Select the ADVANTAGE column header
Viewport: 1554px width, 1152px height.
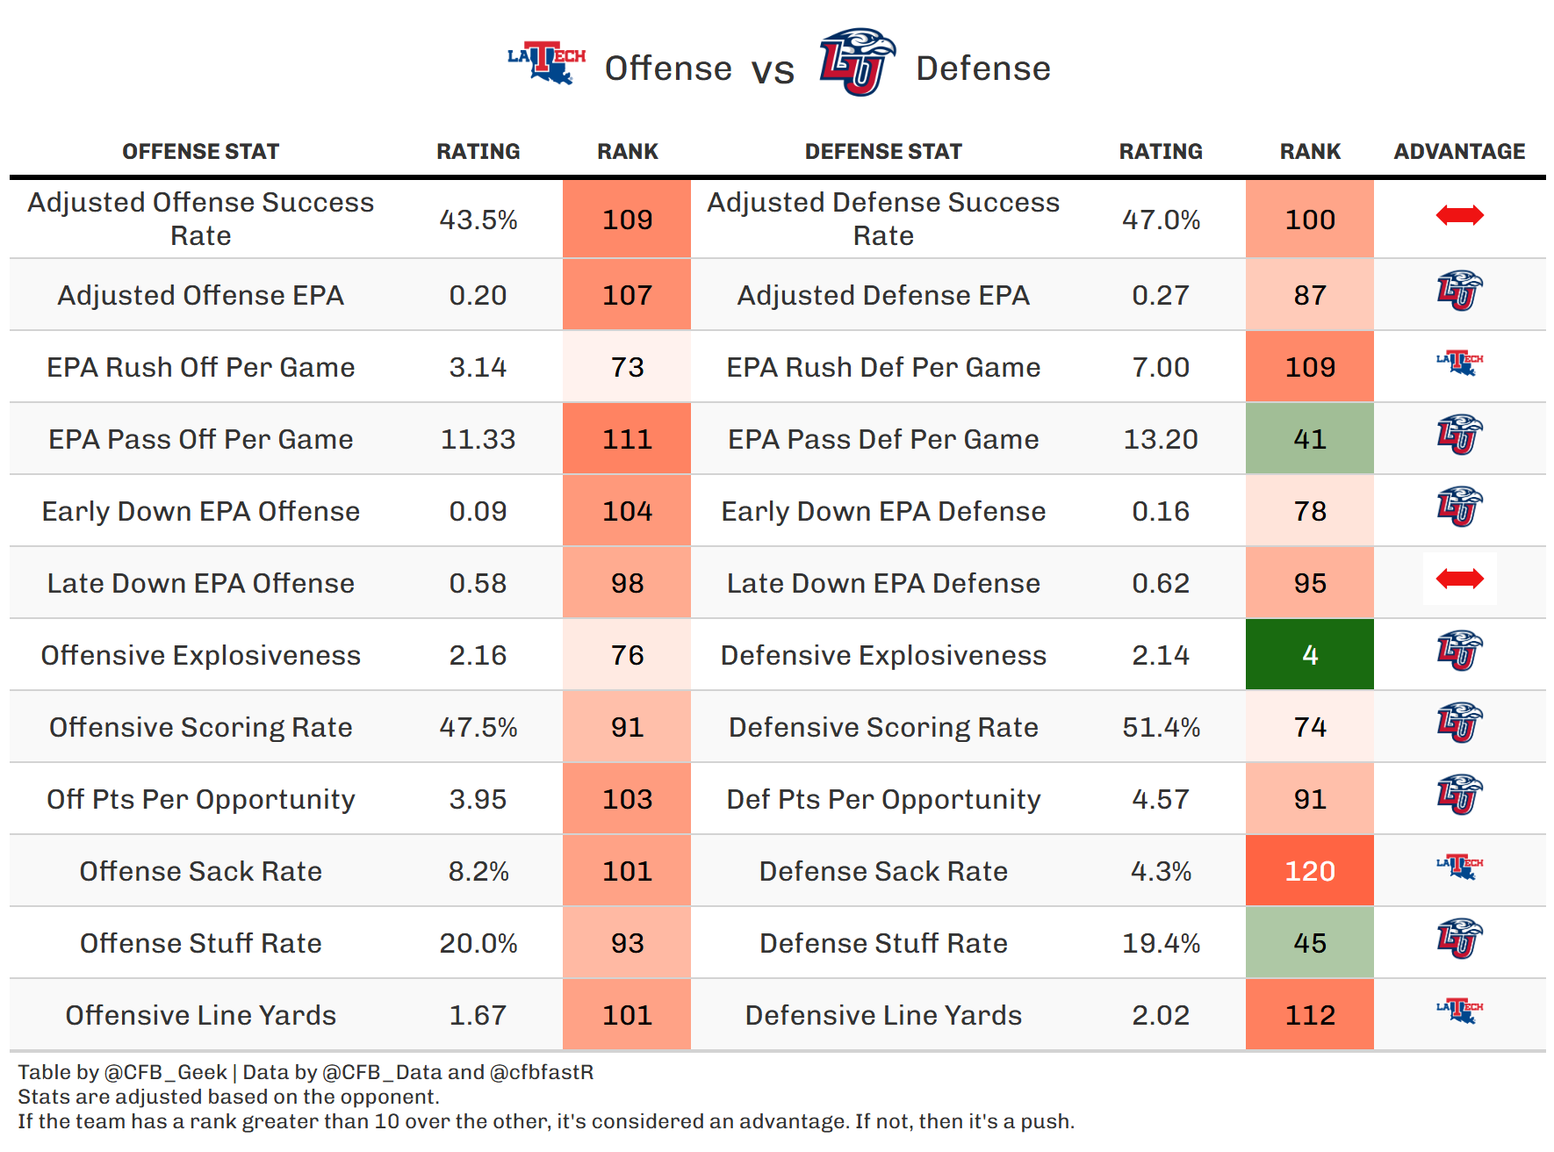point(1459,152)
